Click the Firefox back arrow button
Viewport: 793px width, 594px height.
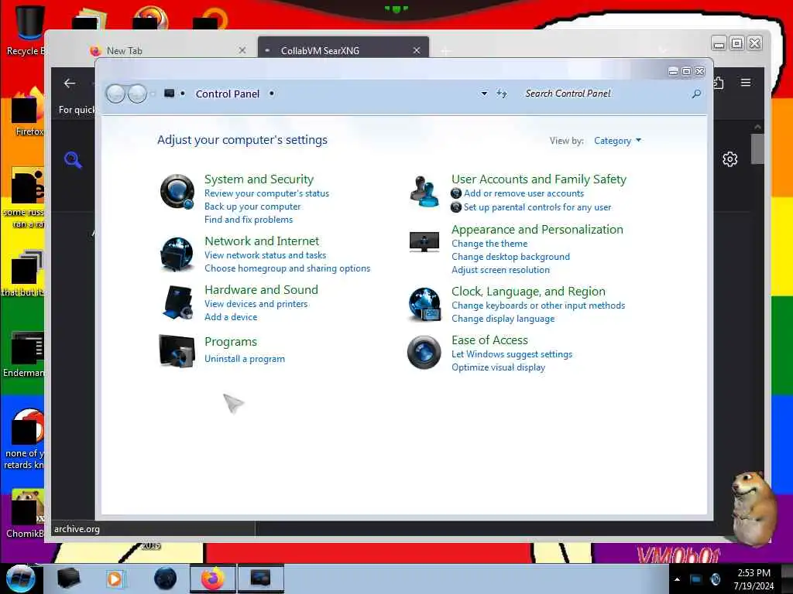[x=70, y=84]
